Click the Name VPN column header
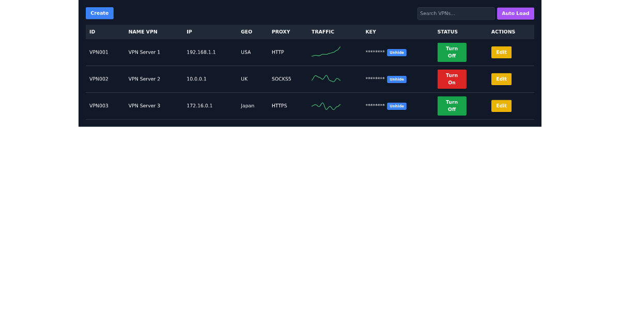This screenshot has width=620, height=325. pyautogui.click(x=143, y=32)
